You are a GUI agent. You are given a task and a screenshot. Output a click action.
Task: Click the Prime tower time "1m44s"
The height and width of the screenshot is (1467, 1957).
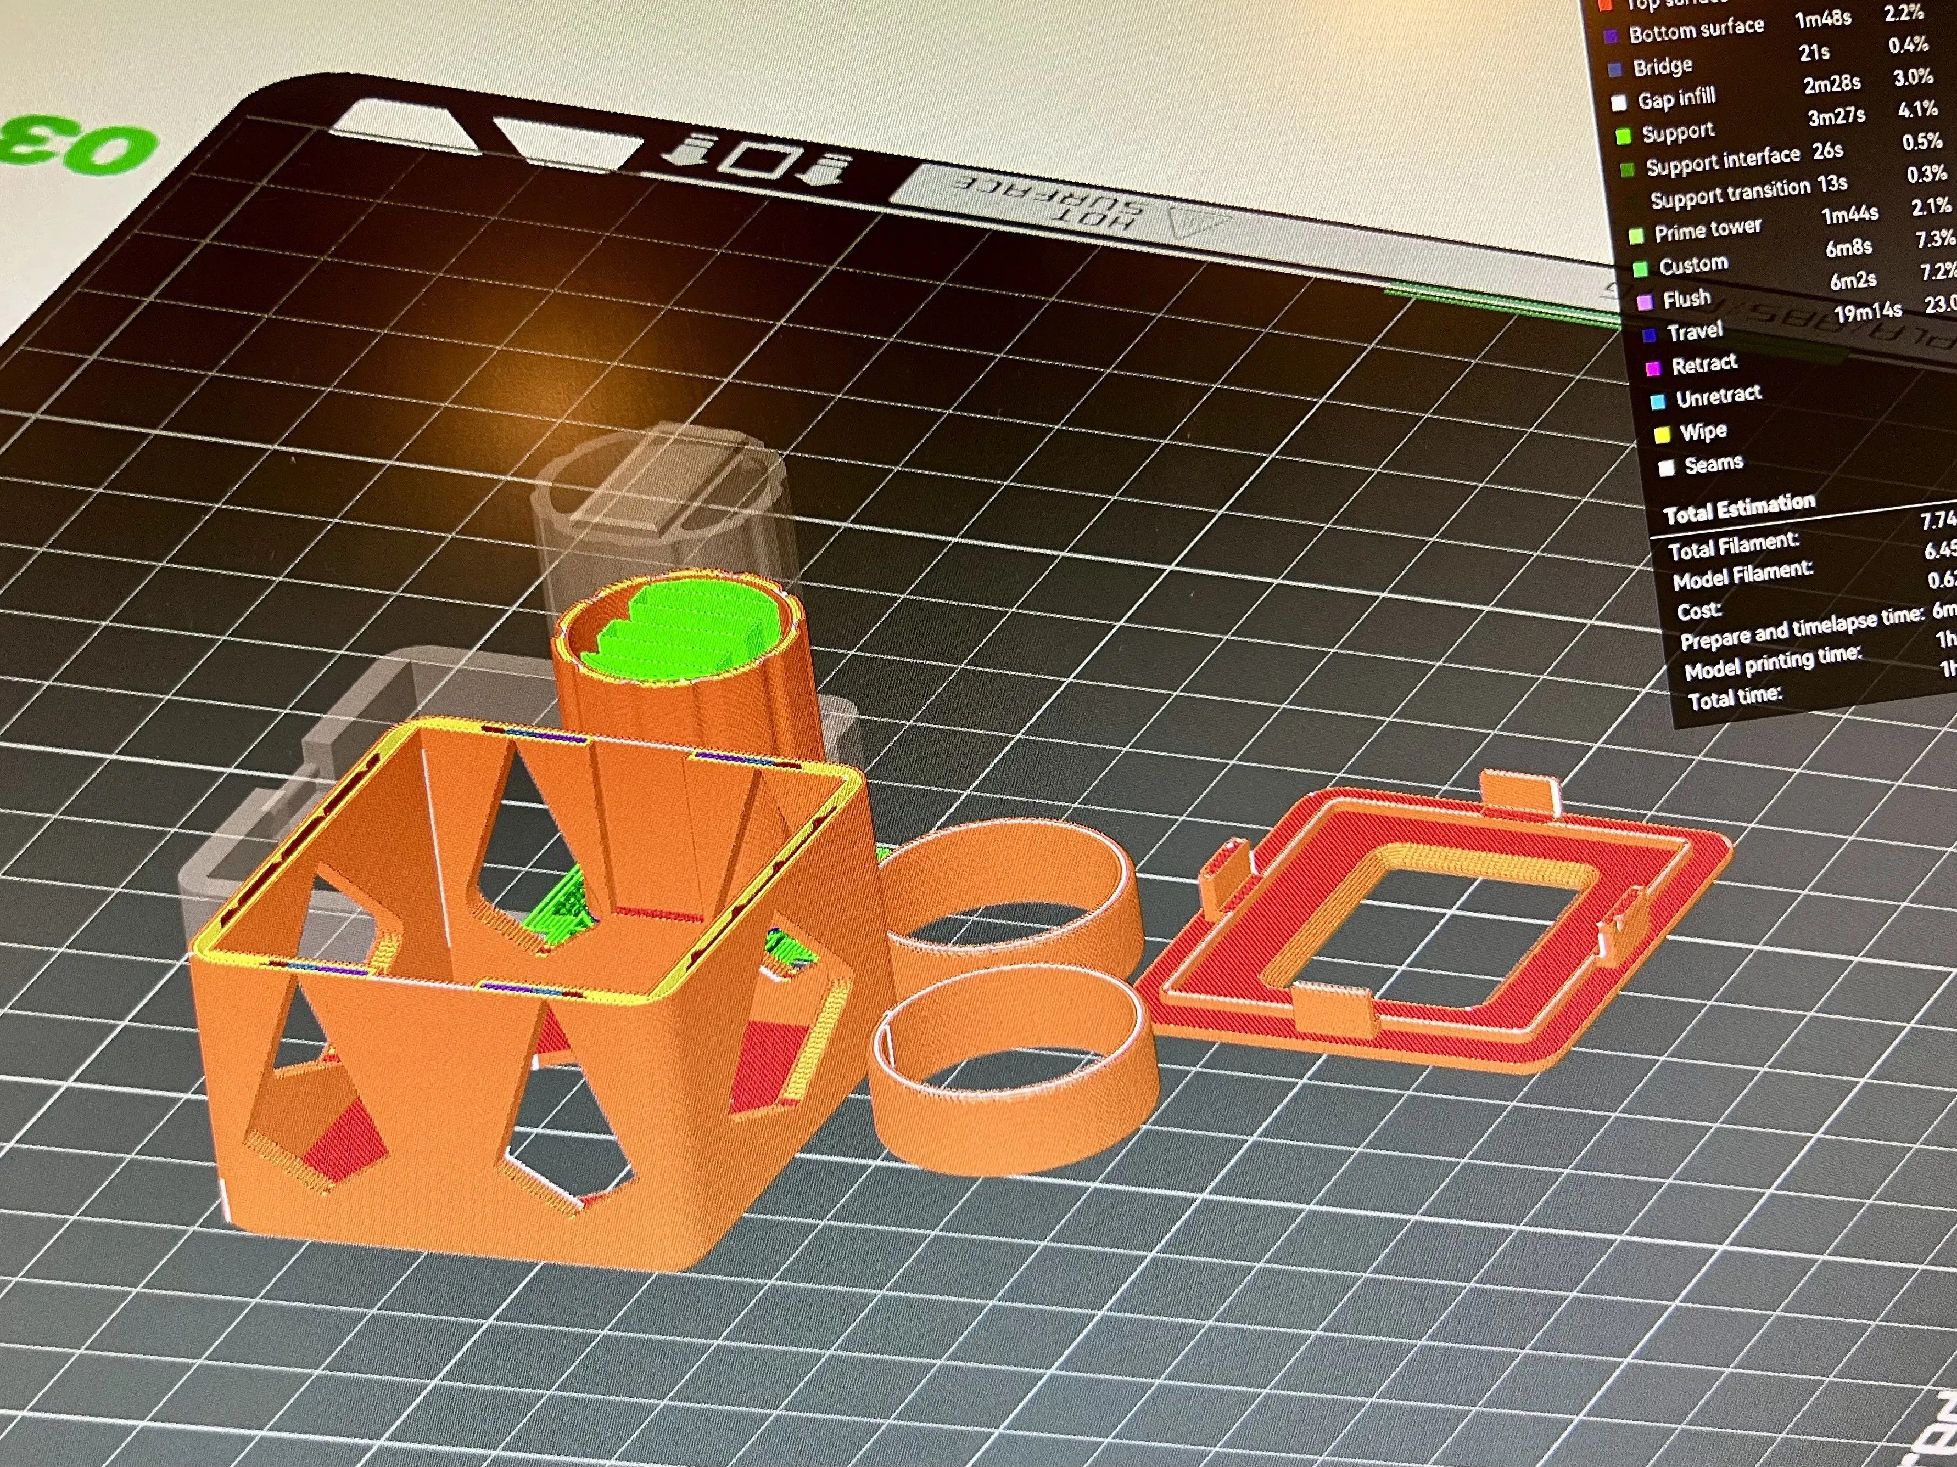1850,215
